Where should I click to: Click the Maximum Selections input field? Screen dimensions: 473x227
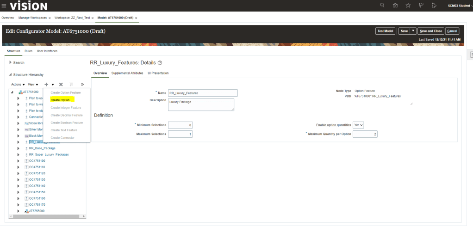point(180,134)
